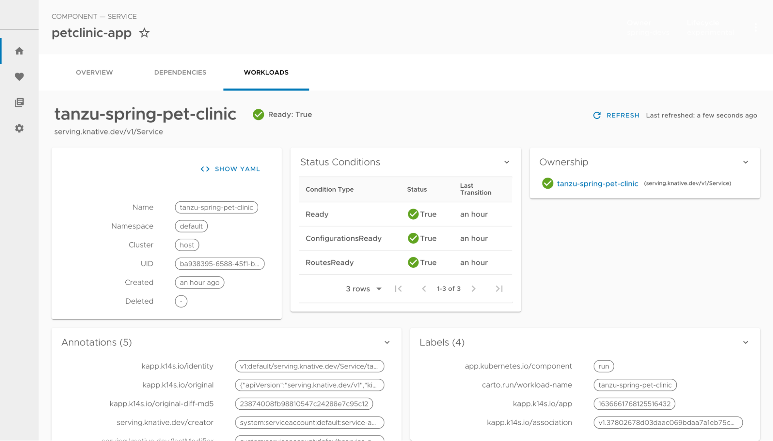Click the serving.knative.dev/creator value chip

tap(309, 422)
